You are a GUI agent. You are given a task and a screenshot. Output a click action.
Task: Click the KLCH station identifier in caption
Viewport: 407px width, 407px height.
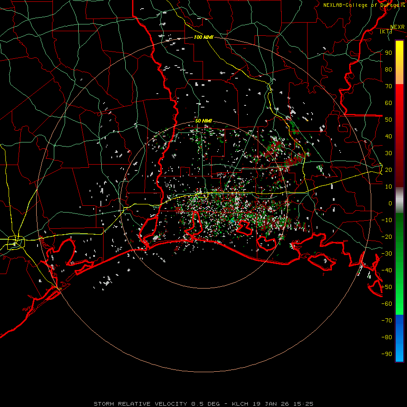pyautogui.click(x=240, y=404)
